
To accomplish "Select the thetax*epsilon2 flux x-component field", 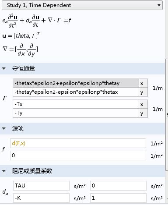I will tap(76, 83).
